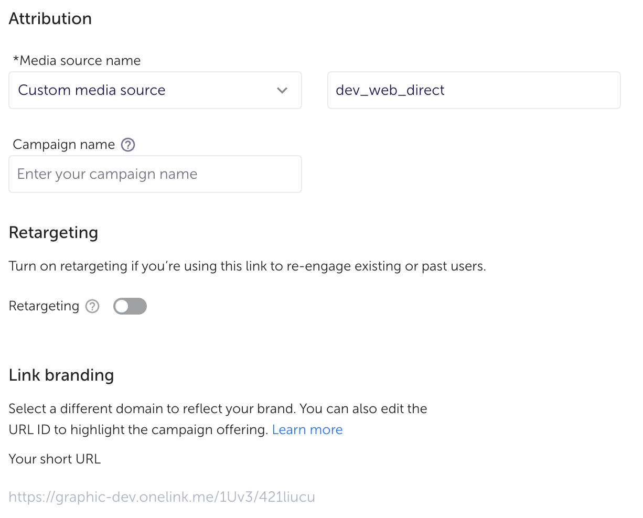The width and height of the screenshot is (643, 518).
Task: Open the Learn more link
Action: point(307,430)
